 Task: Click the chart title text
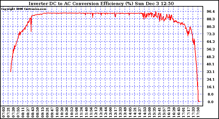(101, 3)
